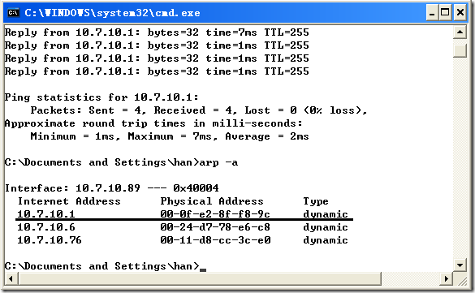This screenshot has height=293, width=475.
Task: Click dynamic type for 10.7.10.1 row
Action: point(326,214)
